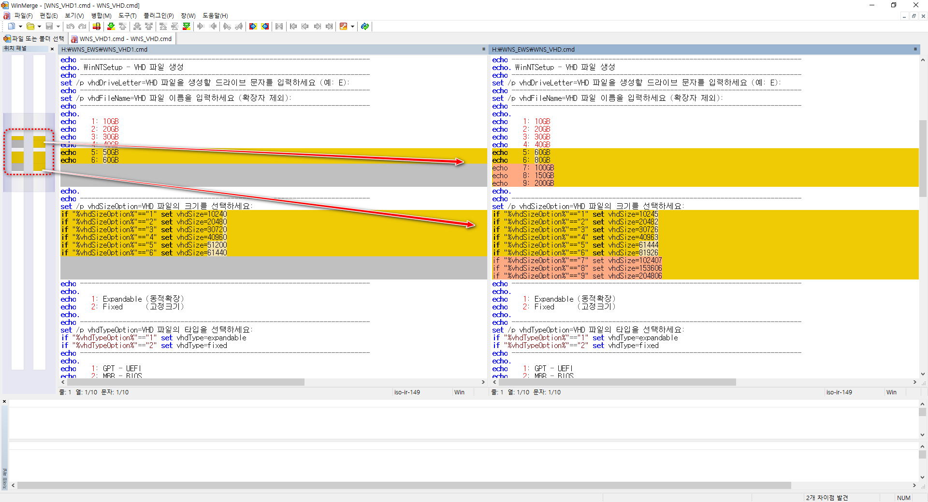Screen dimensions: 928x502
Task: Open the 편집(E) menu
Action: (x=49, y=16)
